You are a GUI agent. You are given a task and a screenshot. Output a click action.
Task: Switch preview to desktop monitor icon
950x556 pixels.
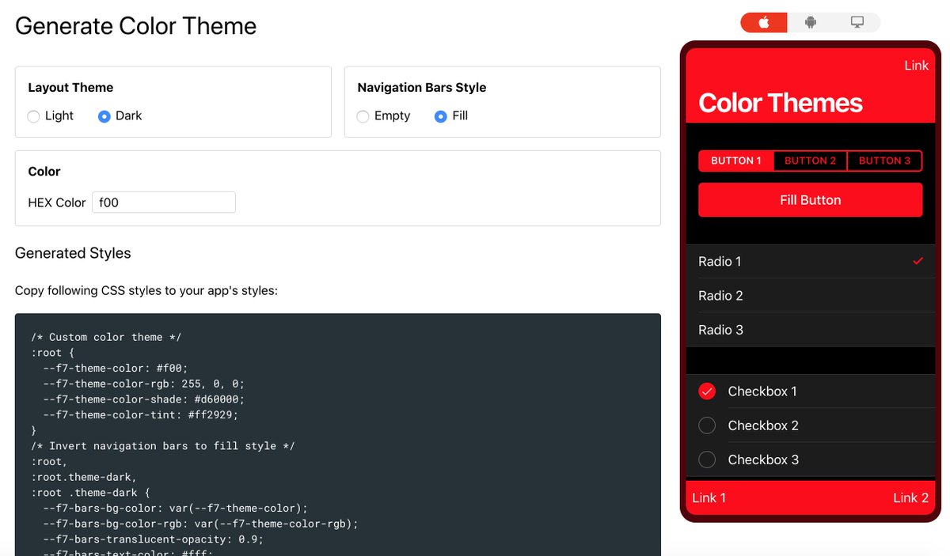tap(857, 22)
